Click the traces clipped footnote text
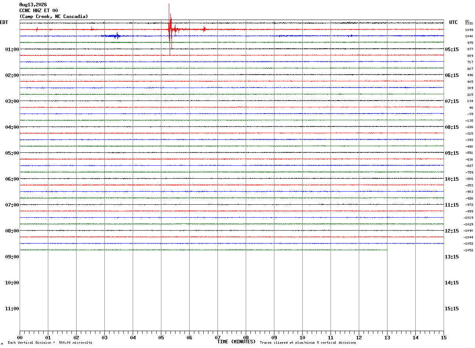 point(308,343)
